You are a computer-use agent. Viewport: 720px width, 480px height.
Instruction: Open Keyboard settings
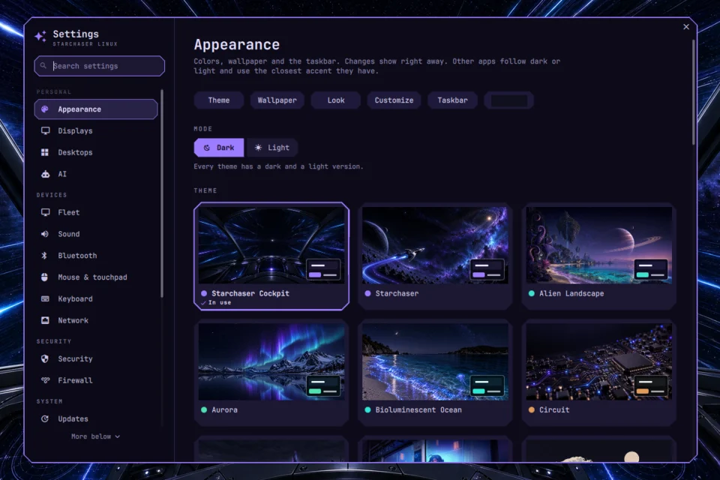click(x=96, y=299)
